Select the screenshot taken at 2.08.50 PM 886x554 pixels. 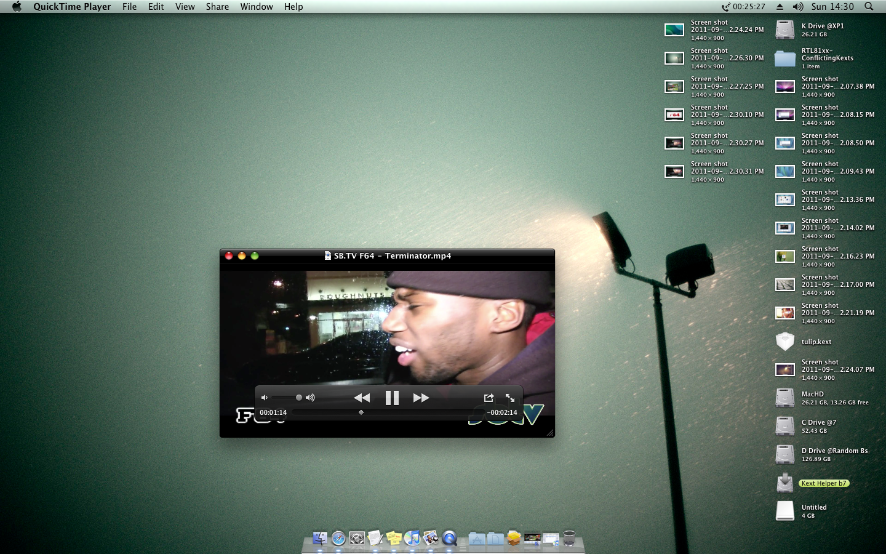[x=785, y=143]
